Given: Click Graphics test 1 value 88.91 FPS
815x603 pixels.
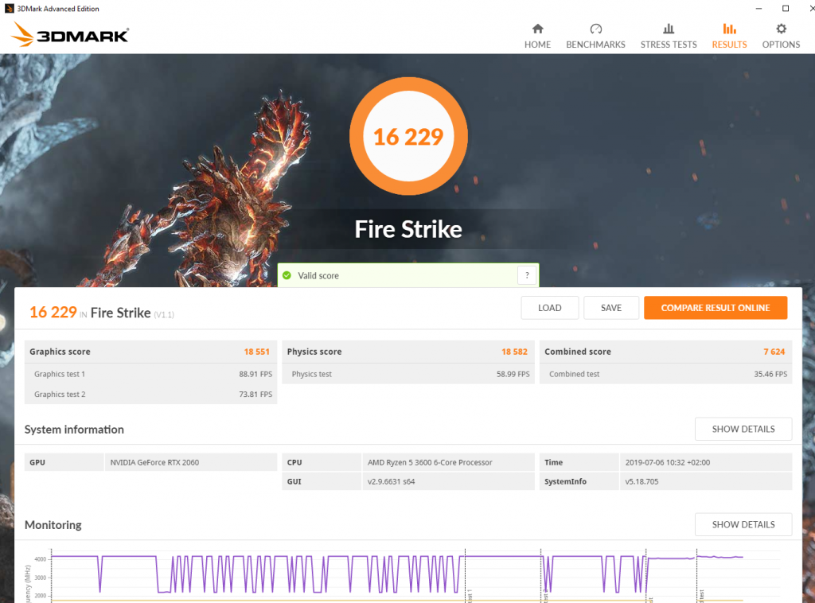Looking at the screenshot, I should (255, 374).
